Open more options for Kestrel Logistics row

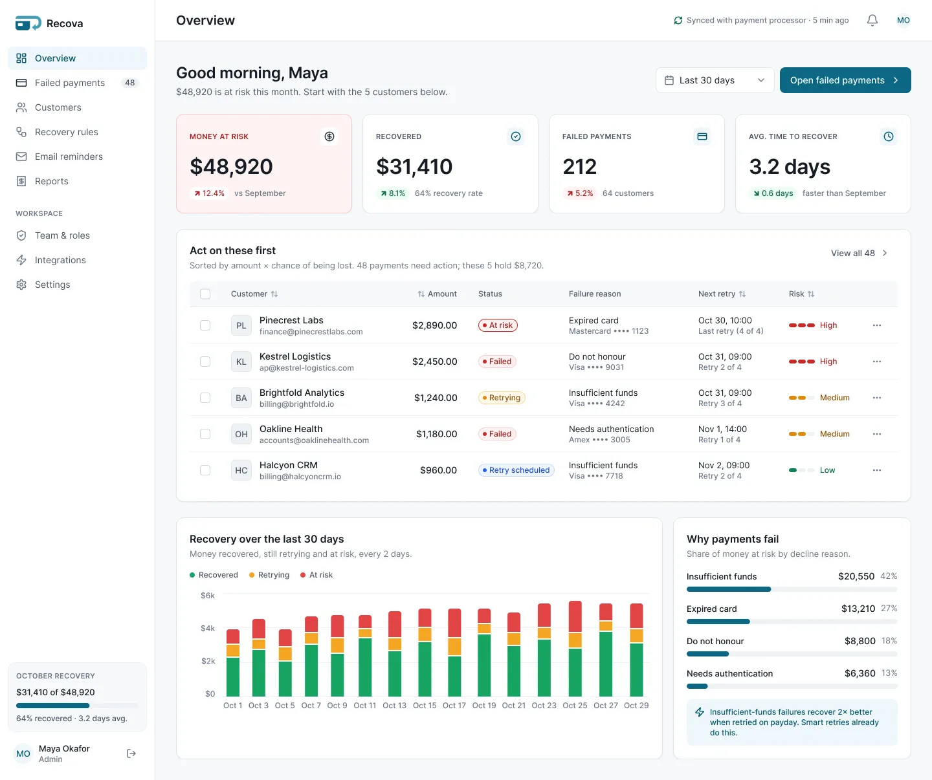pos(877,362)
